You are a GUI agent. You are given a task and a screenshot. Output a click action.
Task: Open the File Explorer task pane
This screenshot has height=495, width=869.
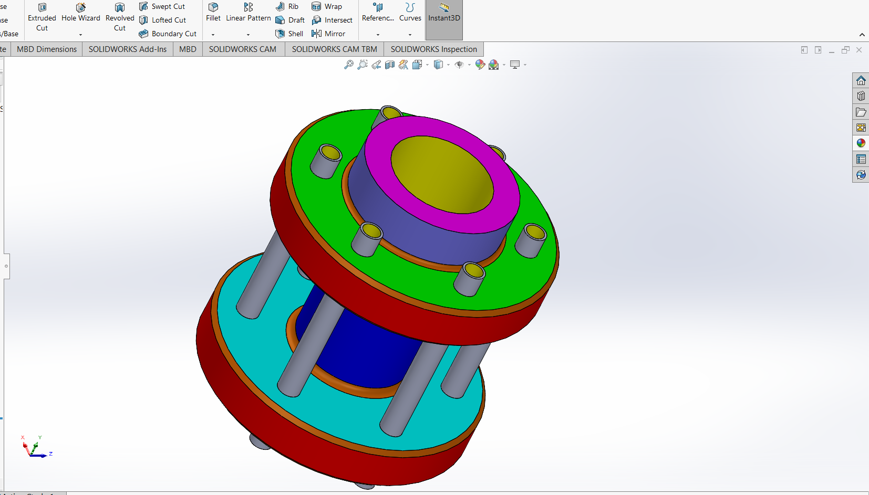(861, 112)
